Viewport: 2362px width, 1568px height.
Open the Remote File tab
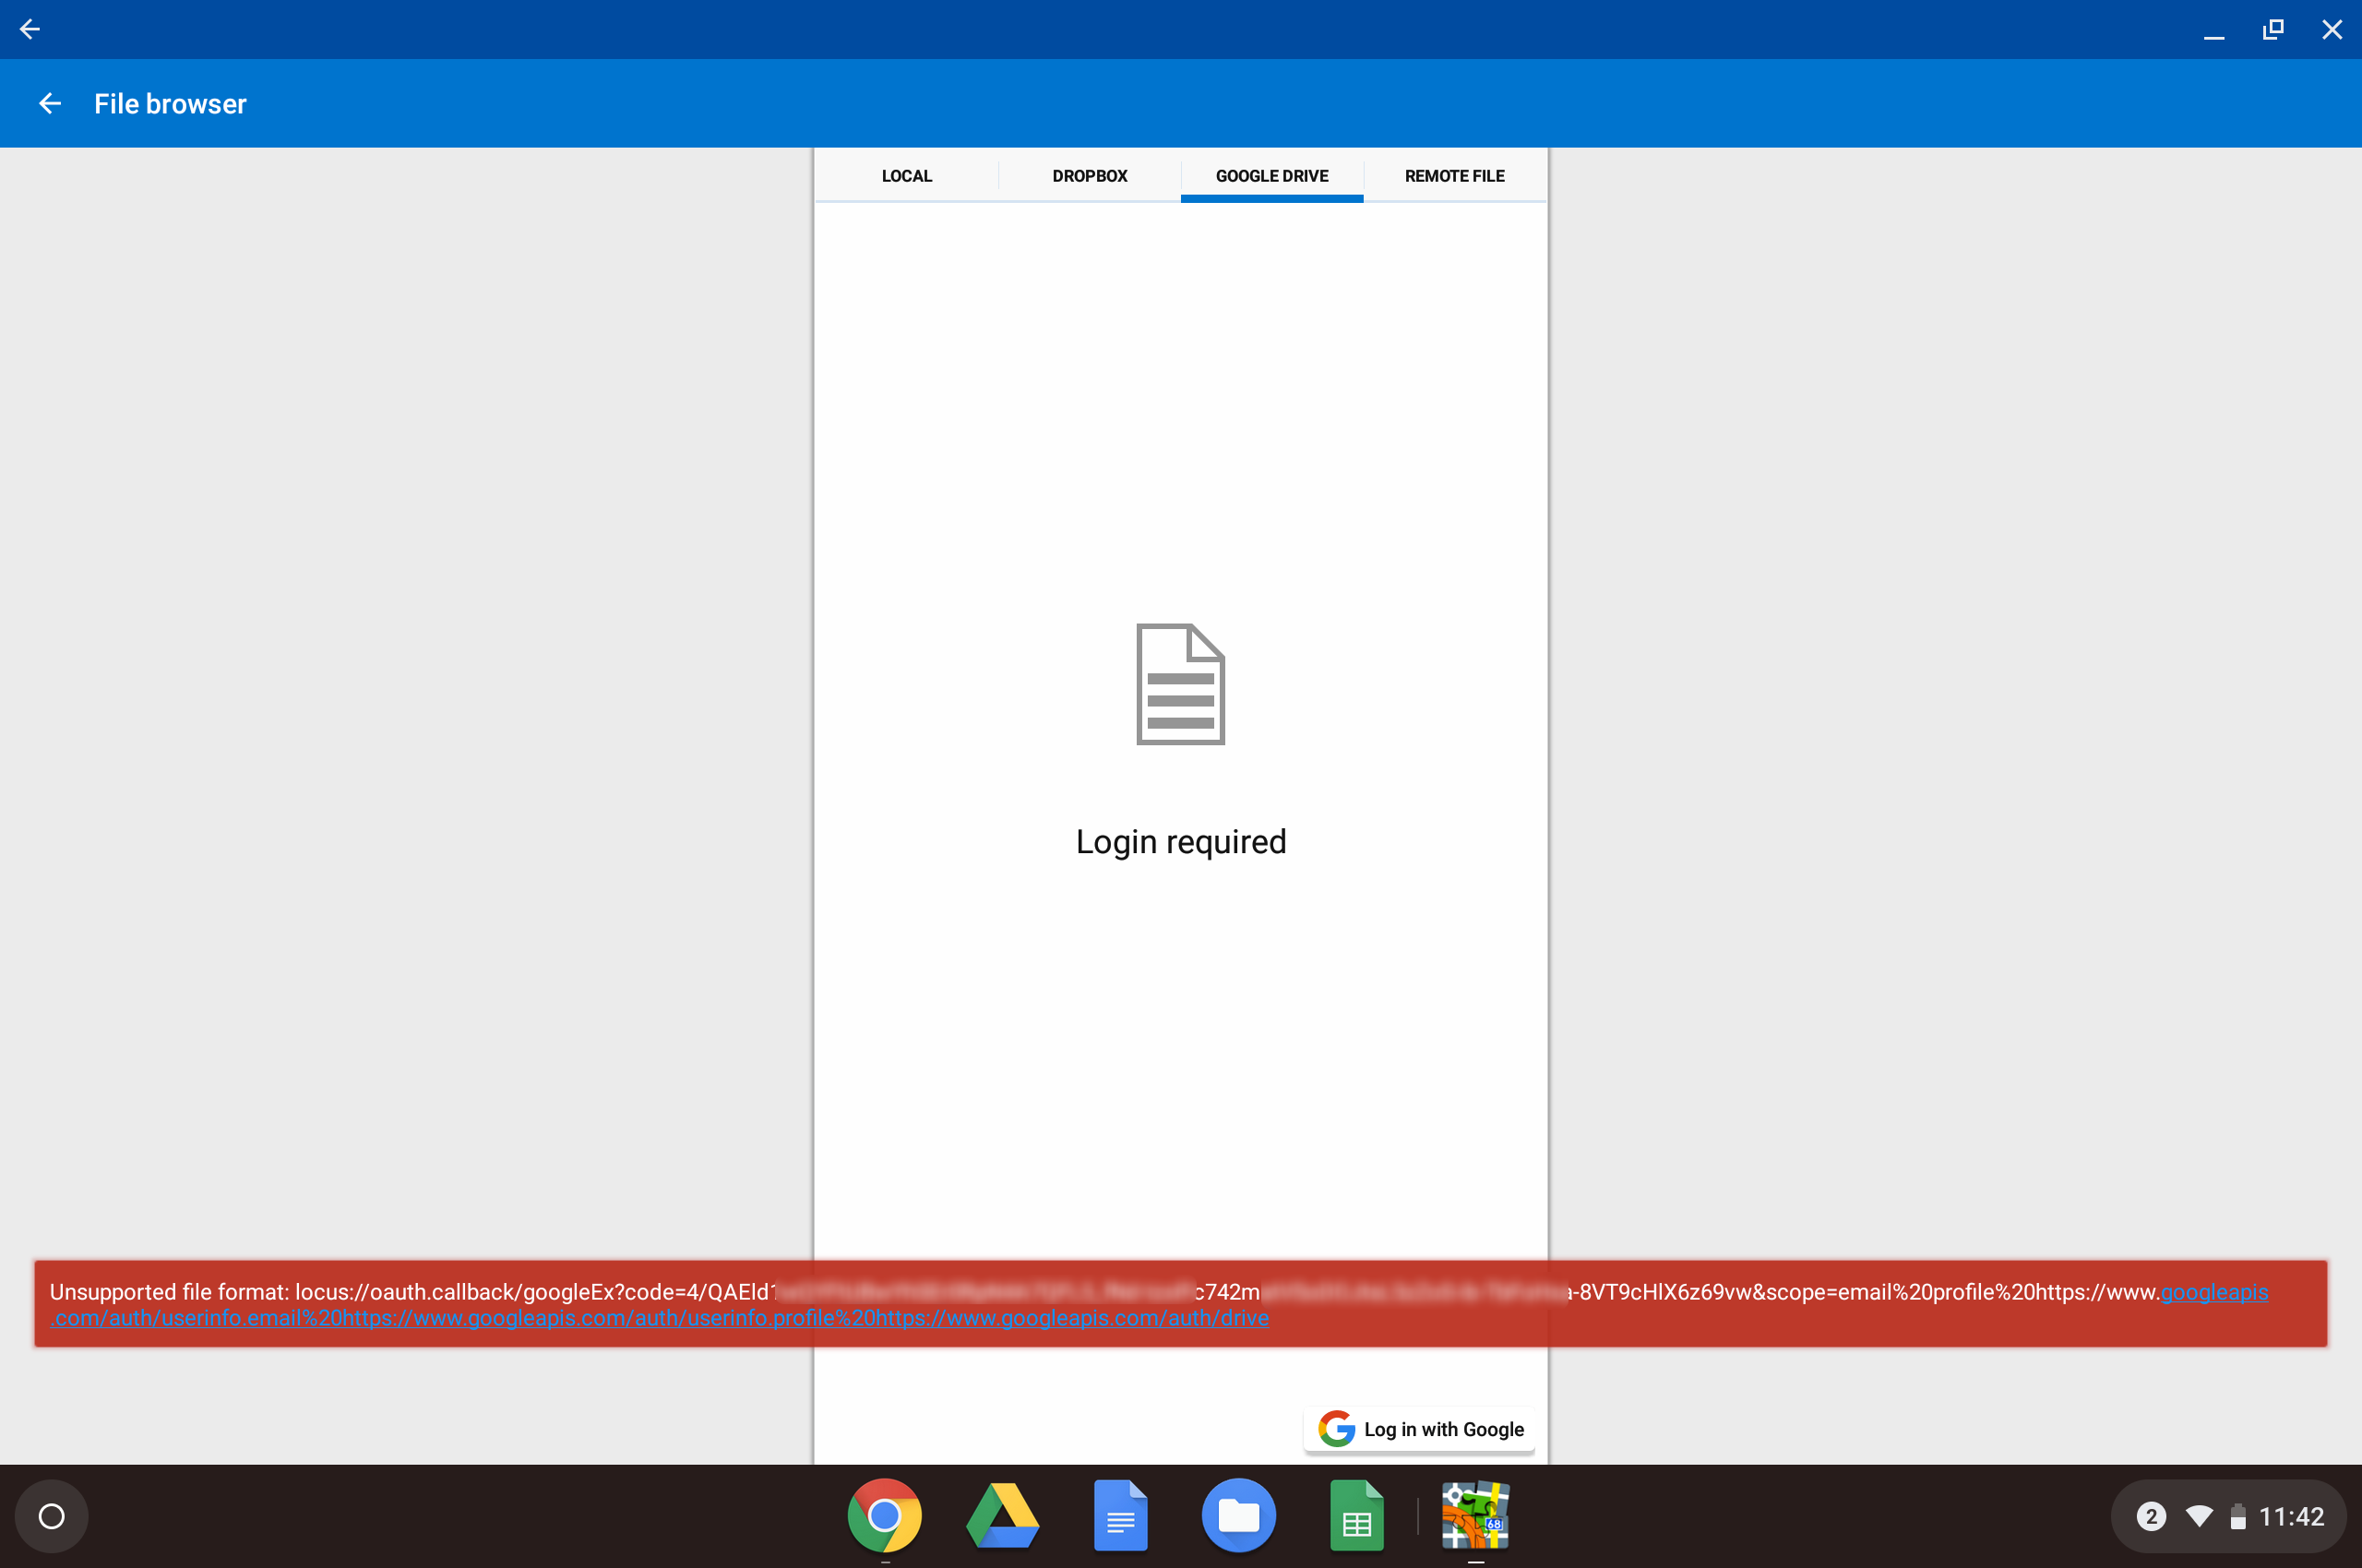tap(1453, 176)
